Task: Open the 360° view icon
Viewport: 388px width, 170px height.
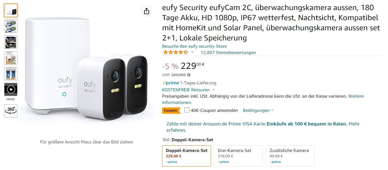Action: [x=11, y=111]
